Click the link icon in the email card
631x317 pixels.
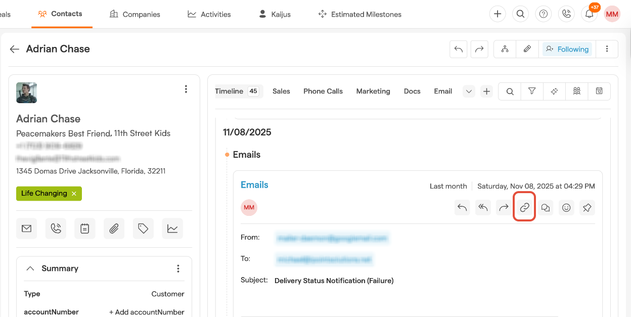[524, 207]
